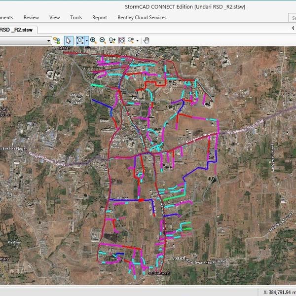Open the View ribbon tab

(54, 17)
